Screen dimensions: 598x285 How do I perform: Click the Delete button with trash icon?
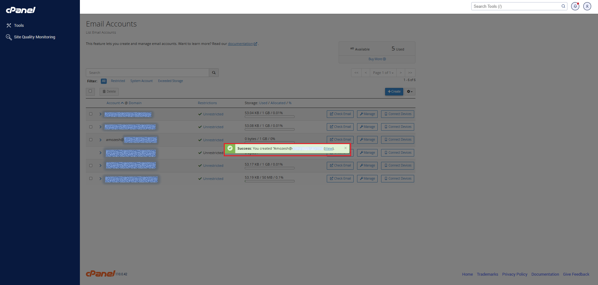pyautogui.click(x=109, y=92)
